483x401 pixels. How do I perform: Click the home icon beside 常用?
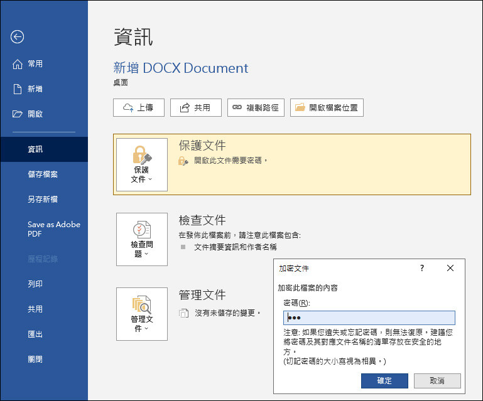[x=18, y=64]
